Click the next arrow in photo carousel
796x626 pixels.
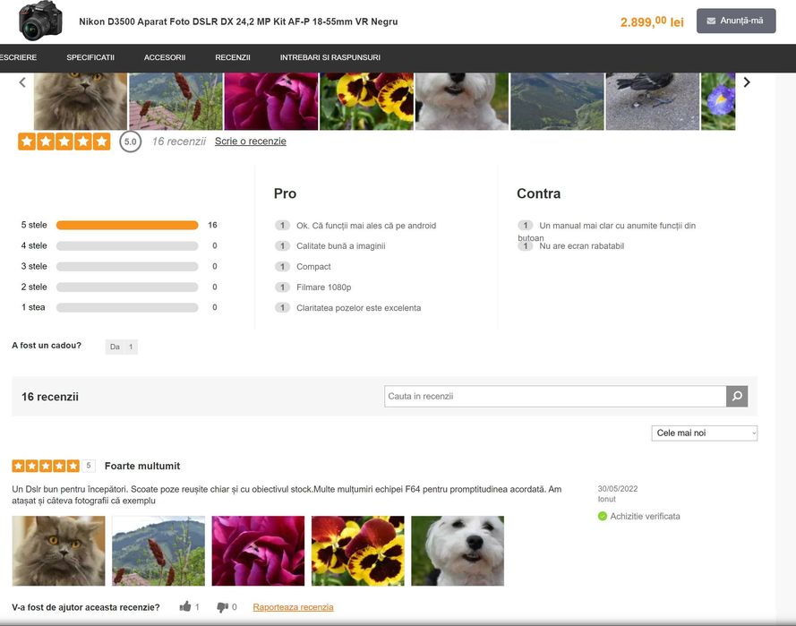pos(747,82)
